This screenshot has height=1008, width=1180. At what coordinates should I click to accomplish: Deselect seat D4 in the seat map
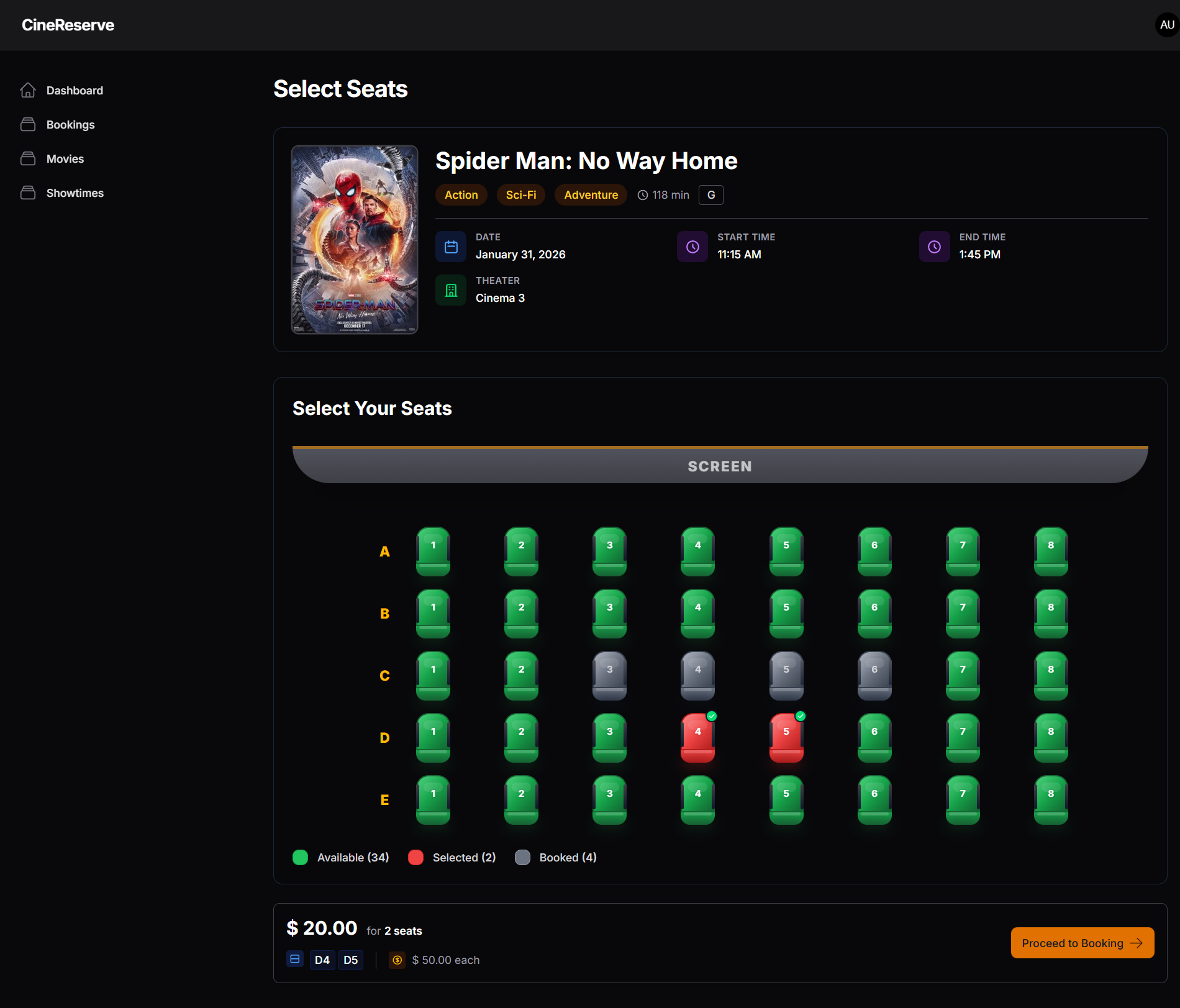tap(697, 738)
